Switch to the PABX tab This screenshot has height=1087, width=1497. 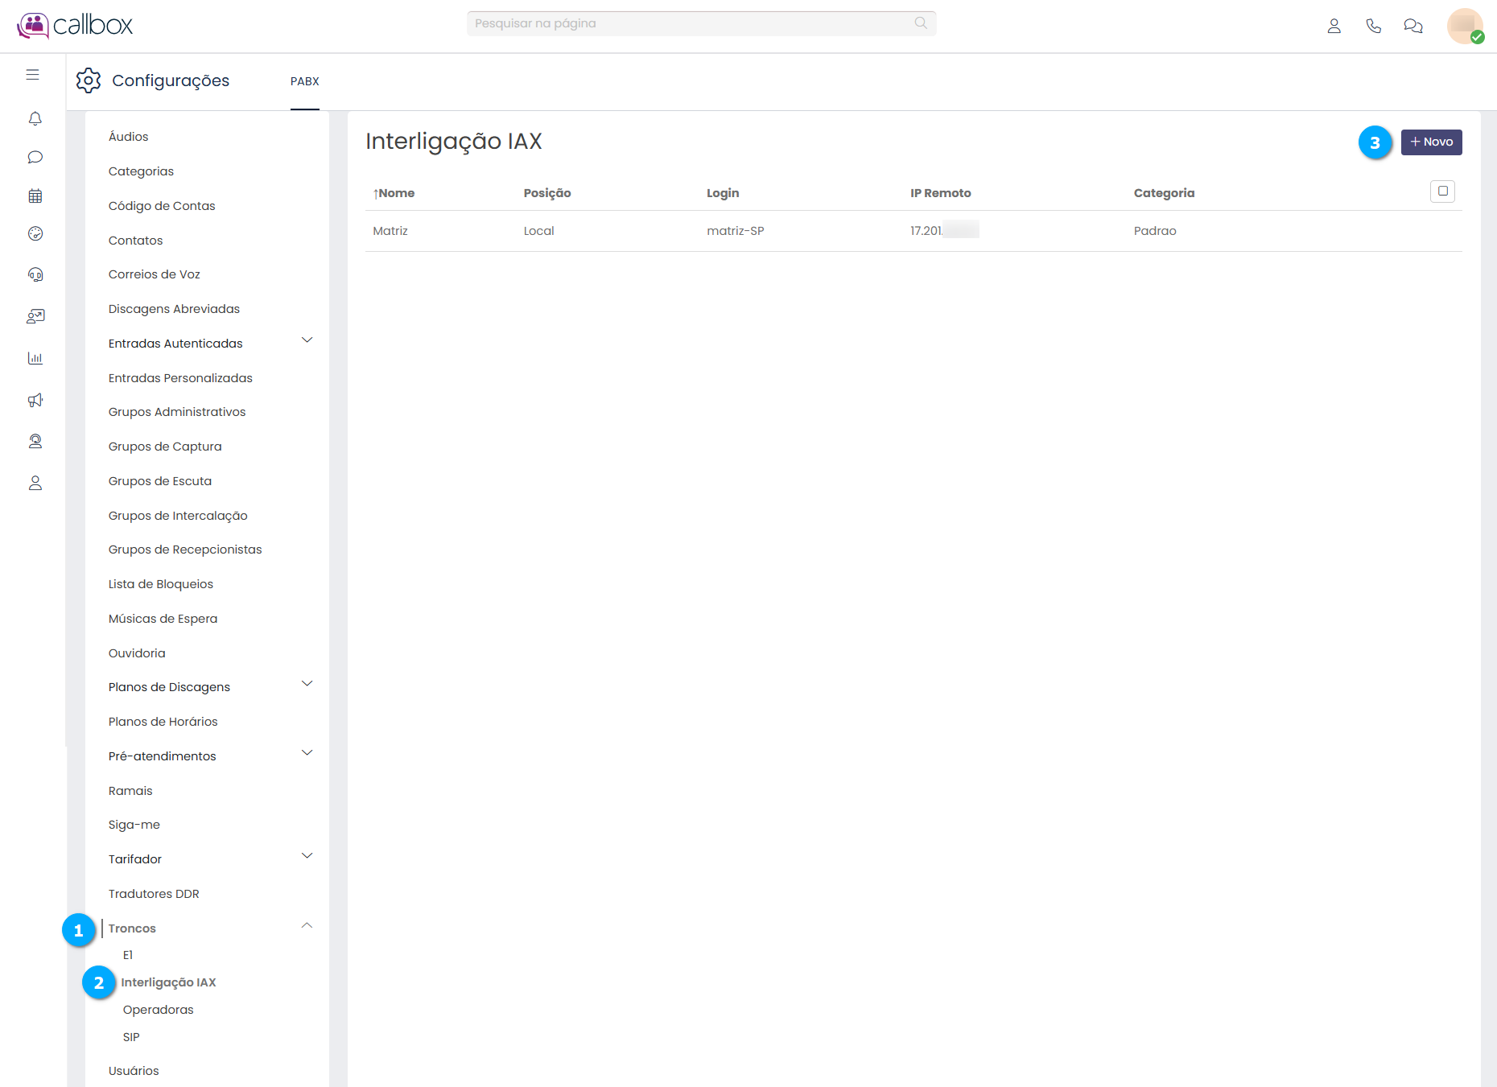[x=304, y=81]
